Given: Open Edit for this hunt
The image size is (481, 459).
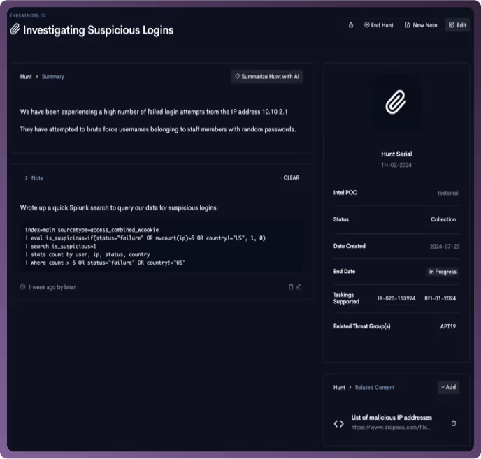Looking at the screenshot, I should click(457, 25).
